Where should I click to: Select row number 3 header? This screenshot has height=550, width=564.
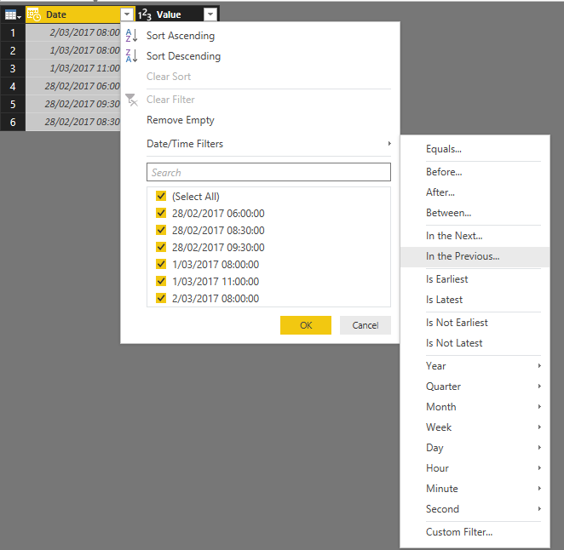[x=13, y=68]
